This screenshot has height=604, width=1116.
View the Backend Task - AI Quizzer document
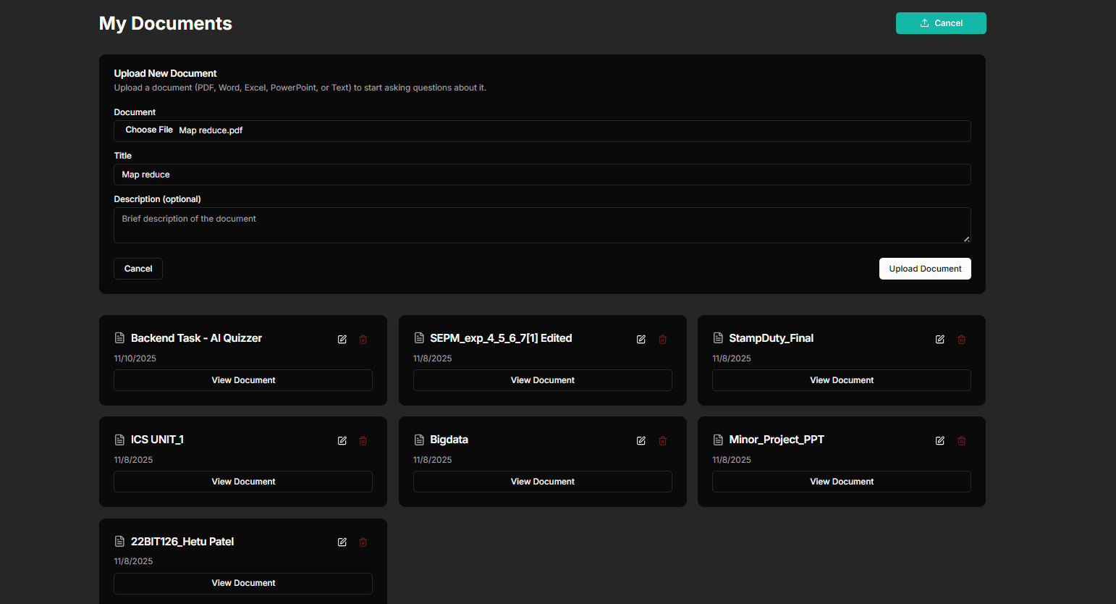coord(243,380)
